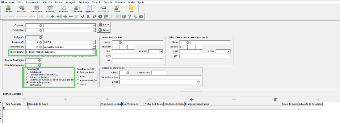Expand the top Empresa filter dropdown
Viewport: 340px width, 123px height.
coord(94,25)
